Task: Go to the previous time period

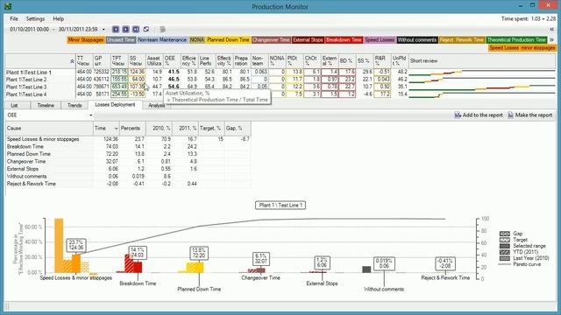Action: click(116, 29)
